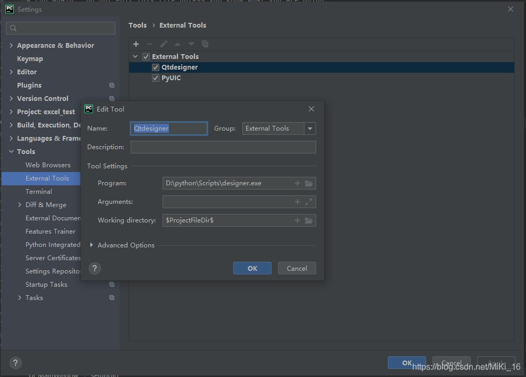Image resolution: width=526 pixels, height=377 pixels.
Task: Open help in Edit Tool dialog
Action: coord(95,269)
